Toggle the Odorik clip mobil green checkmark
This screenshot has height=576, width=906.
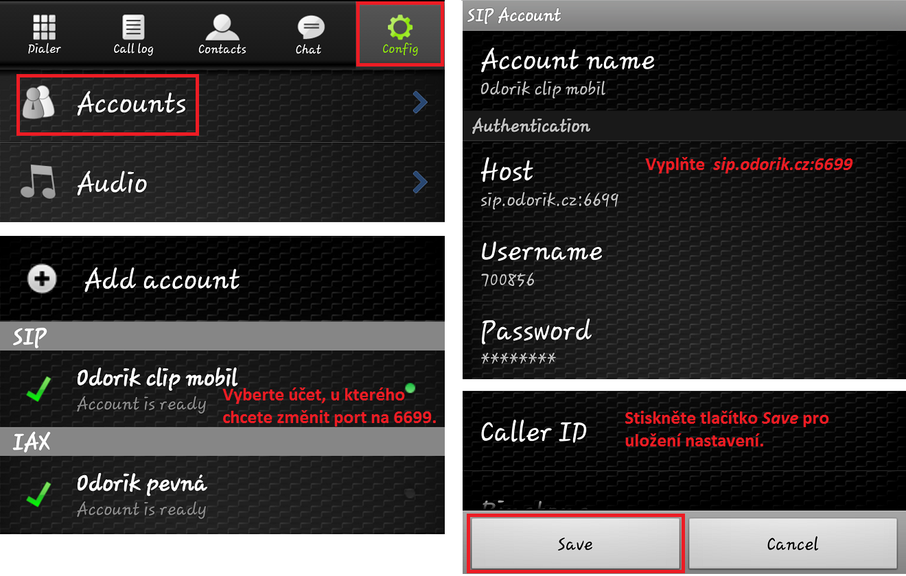click(x=38, y=390)
